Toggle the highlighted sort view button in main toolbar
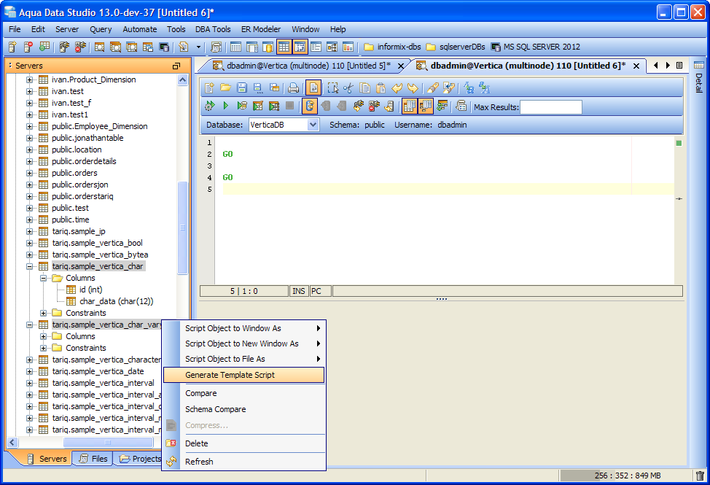This screenshot has height=485, width=710. [x=300, y=47]
